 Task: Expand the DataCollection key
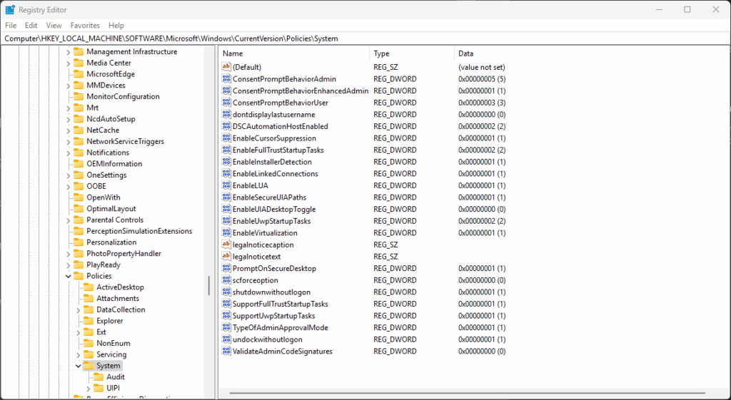(79, 309)
